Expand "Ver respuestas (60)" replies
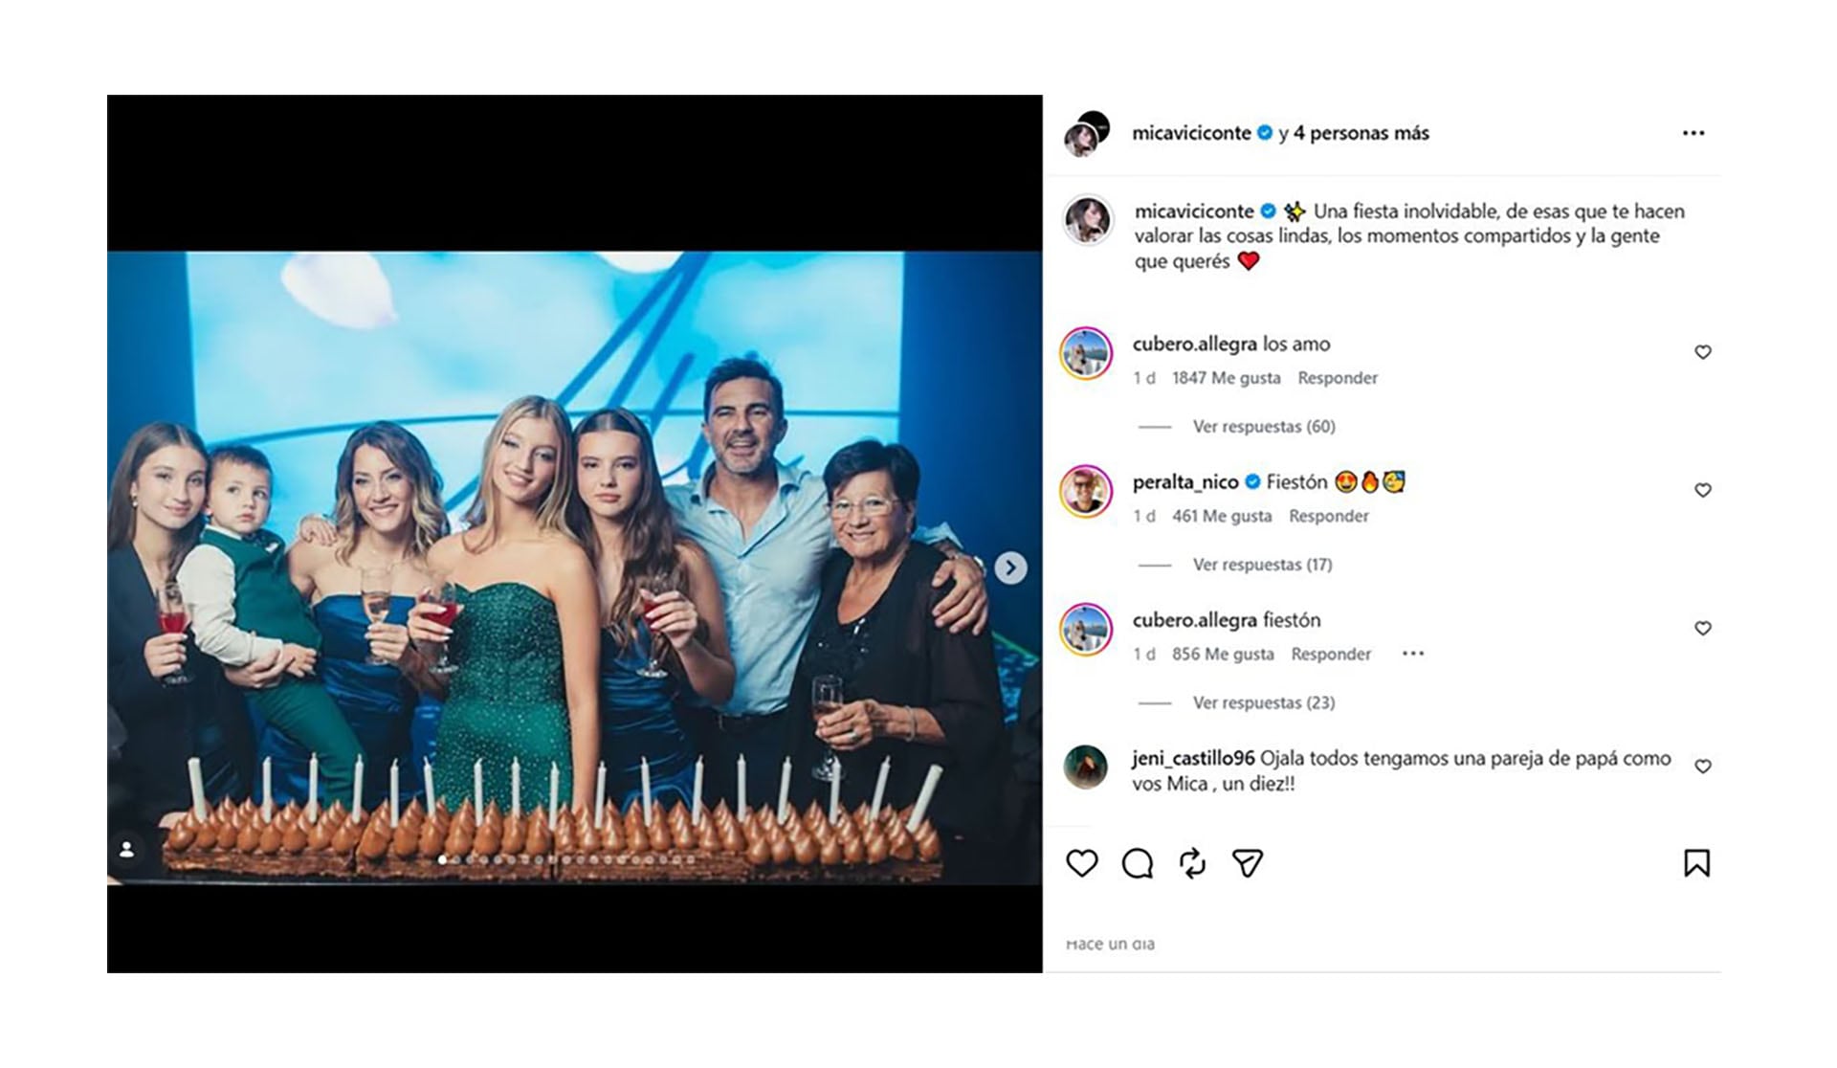Image resolution: width=1837 pixels, height=1068 pixels. click(1263, 427)
